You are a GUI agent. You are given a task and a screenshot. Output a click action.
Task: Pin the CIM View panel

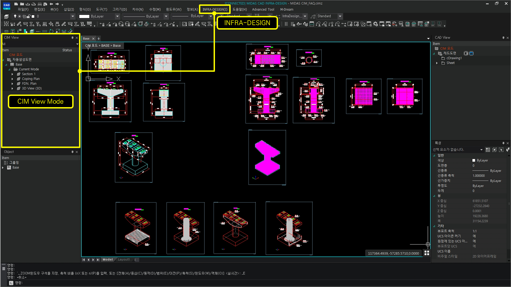click(x=72, y=38)
